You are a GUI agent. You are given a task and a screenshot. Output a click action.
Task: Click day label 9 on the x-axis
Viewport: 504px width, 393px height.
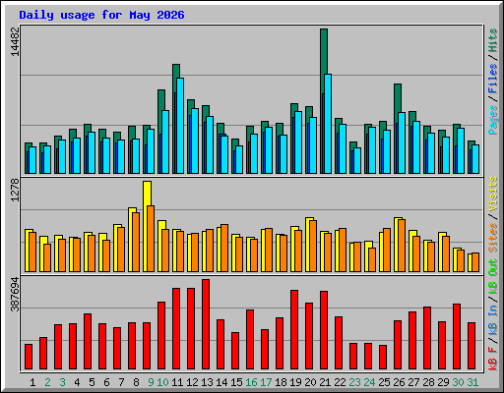pos(151,382)
